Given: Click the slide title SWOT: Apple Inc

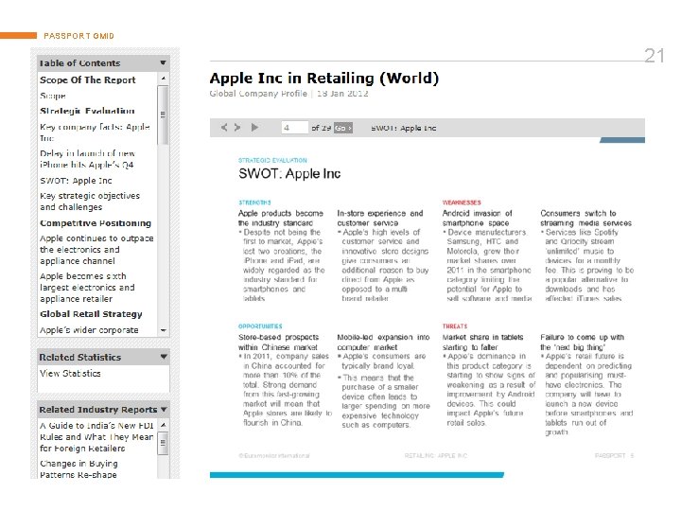Looking at the screenshot, I should (289, 174).
